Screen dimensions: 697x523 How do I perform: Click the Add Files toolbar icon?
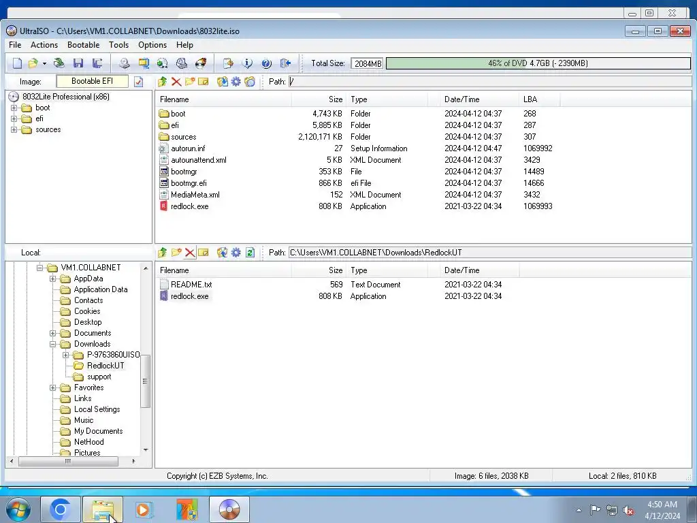tap(228, 63)
